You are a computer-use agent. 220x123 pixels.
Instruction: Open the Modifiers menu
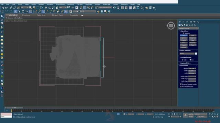(x=41, y=4)
